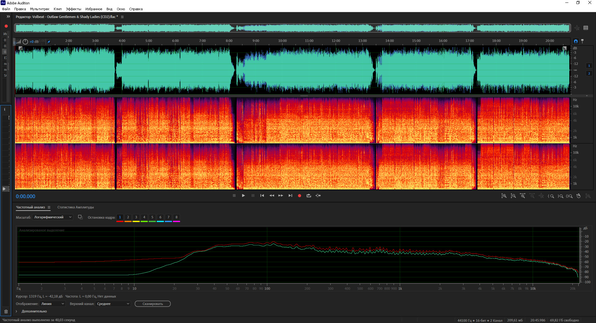Toggle spectral display view icon
596x323 pixels.
[x=586, y=28]
